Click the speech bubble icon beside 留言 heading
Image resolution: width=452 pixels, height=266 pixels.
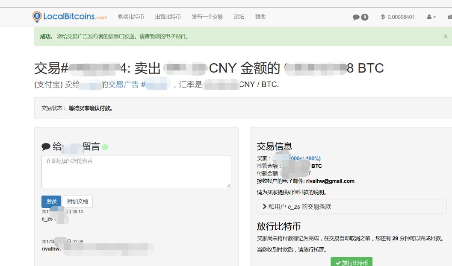pos(46,147)
